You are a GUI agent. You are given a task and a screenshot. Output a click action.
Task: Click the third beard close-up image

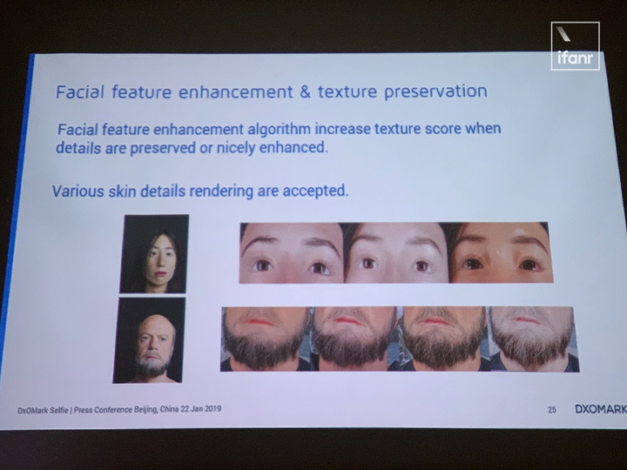point(443,339)
